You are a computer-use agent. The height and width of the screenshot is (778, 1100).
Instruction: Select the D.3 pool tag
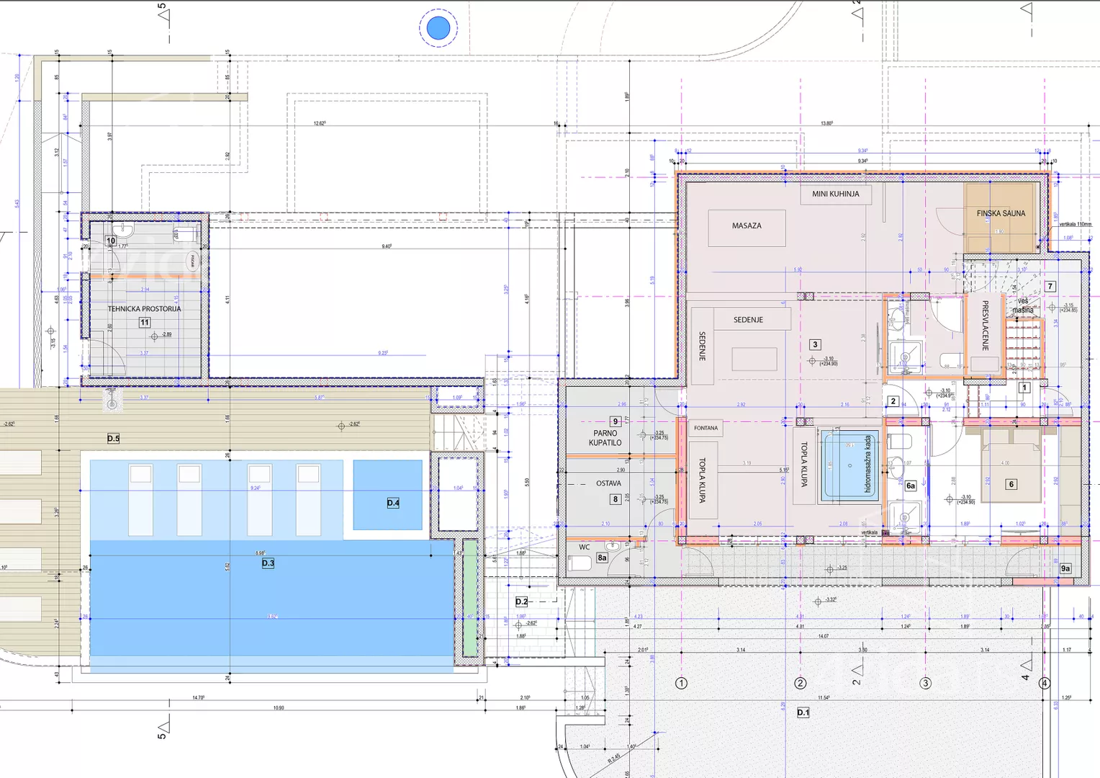click(268, 563)
